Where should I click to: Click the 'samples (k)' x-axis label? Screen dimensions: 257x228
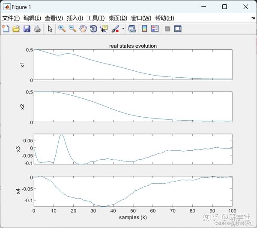(133, 217)
